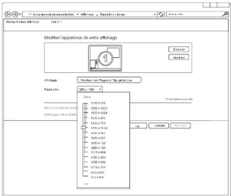Open the Affichage monitor selection dropdown
Image resolution: width=231 pixels, height=196 pixels.
click(x=109, y=80)
